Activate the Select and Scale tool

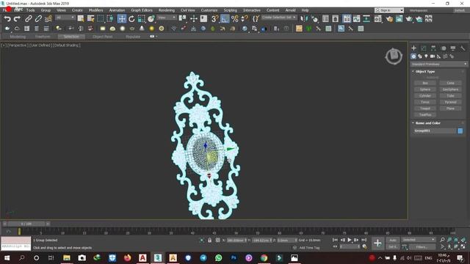coord(141,19)
